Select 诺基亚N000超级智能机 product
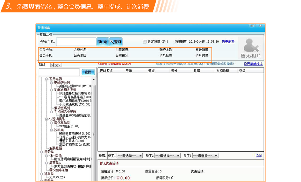The width and height of the screenshot is (301, 182). (x=75, y=115)
